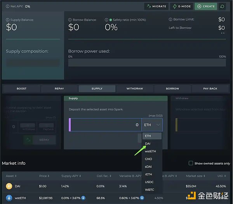
Task: Click the Borrow power used bar
Action: [x=147, y=63]
